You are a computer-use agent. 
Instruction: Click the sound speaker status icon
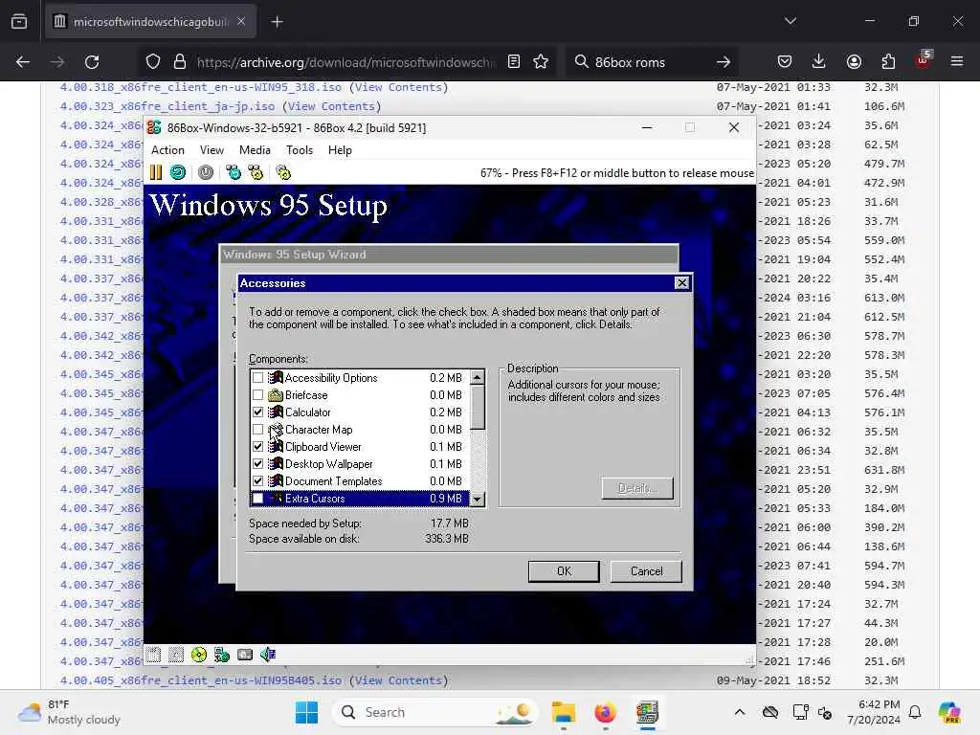point(268,655)
